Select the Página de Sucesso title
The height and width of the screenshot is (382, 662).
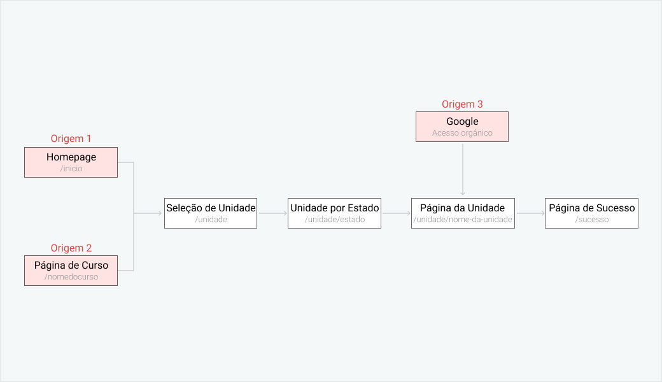coord(592,208)
